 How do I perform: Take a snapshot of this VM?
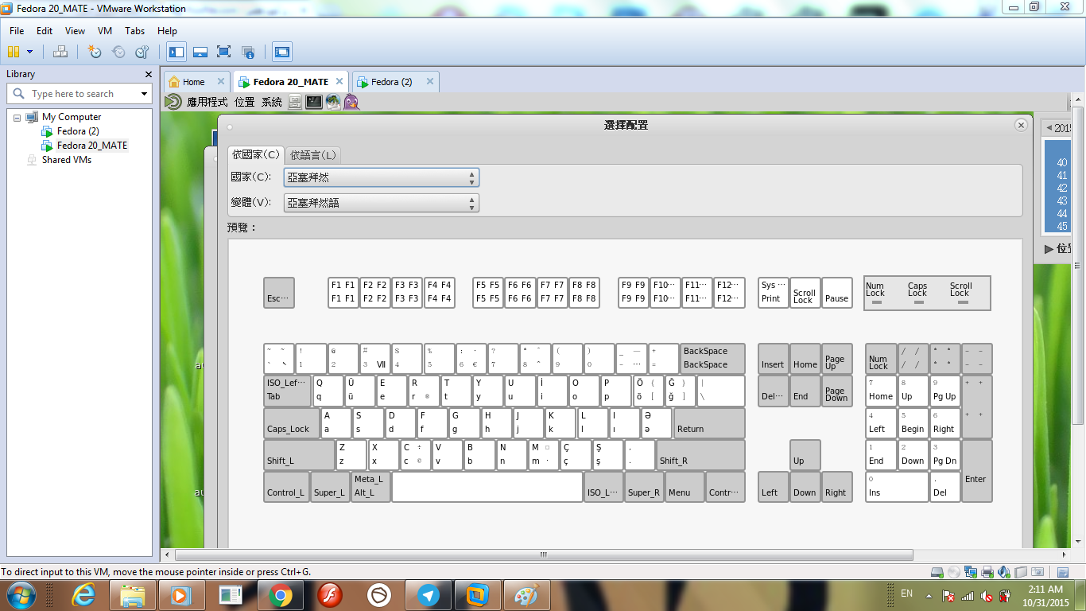tap(95, 52)
